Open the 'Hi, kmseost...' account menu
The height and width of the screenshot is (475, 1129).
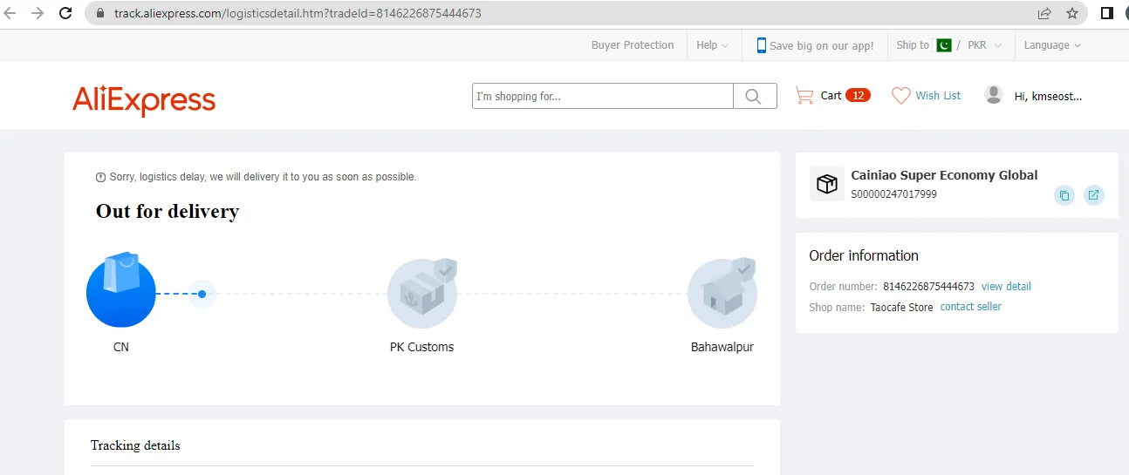[1048, 97]
